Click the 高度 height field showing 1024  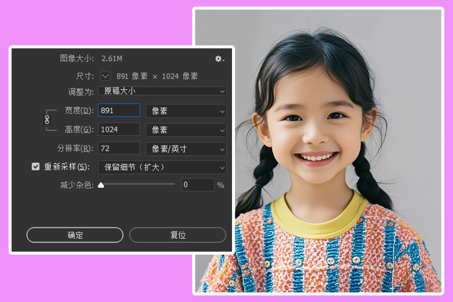click(x=119, y=129)
